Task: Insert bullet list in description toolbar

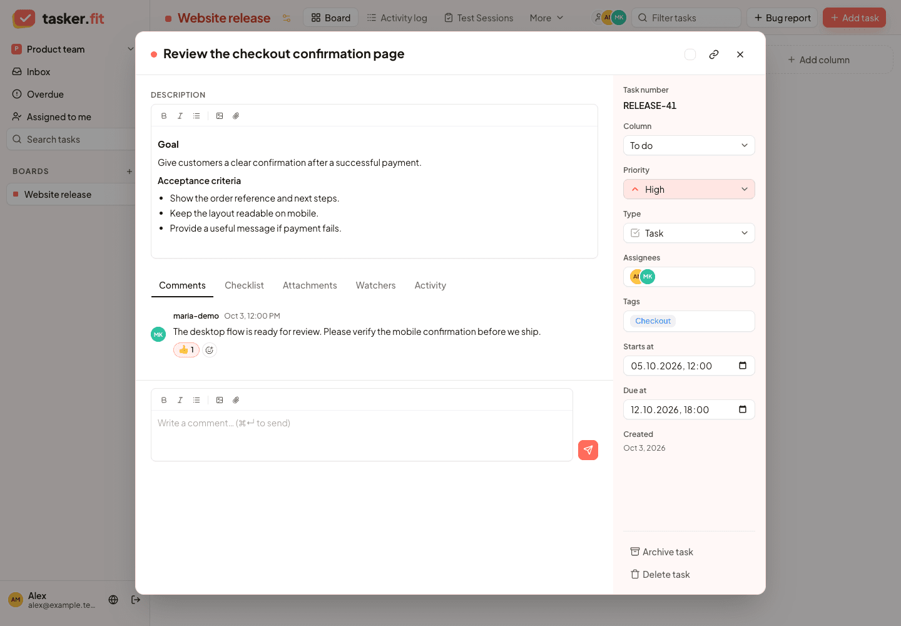Action: click(x=196, y=116)
